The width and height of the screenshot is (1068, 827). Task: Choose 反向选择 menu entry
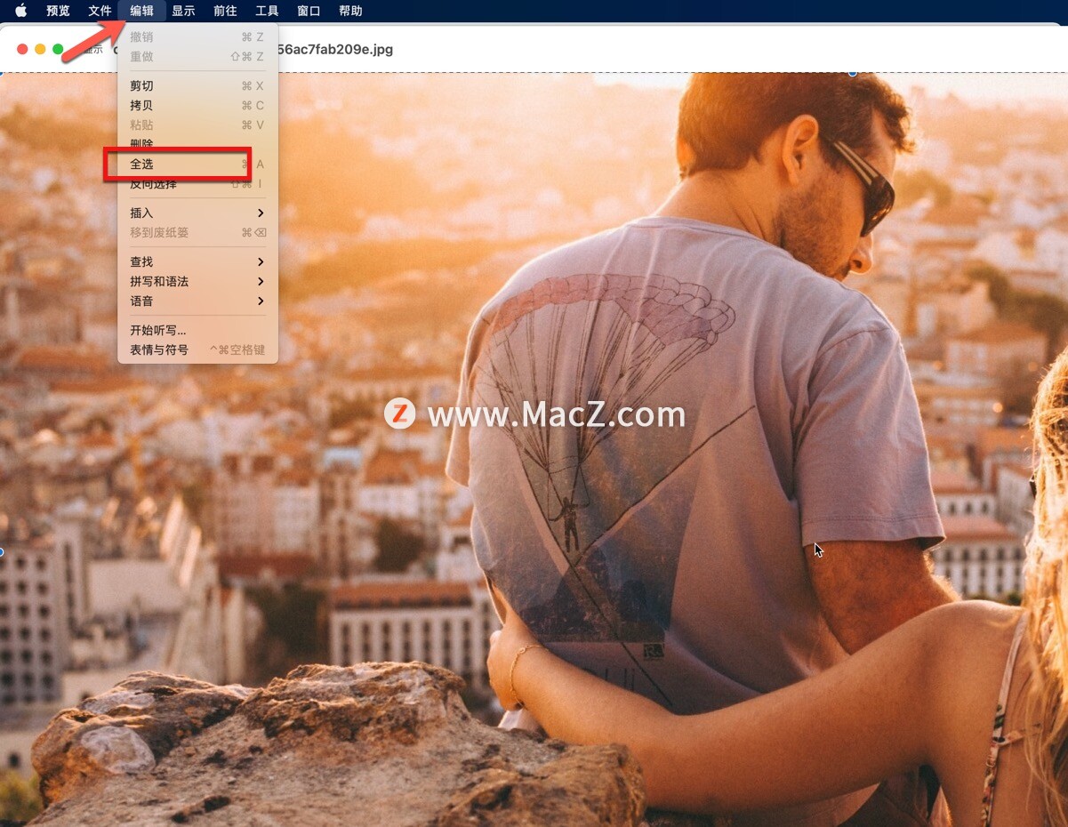pyautogui.click(x=197, y=184)
